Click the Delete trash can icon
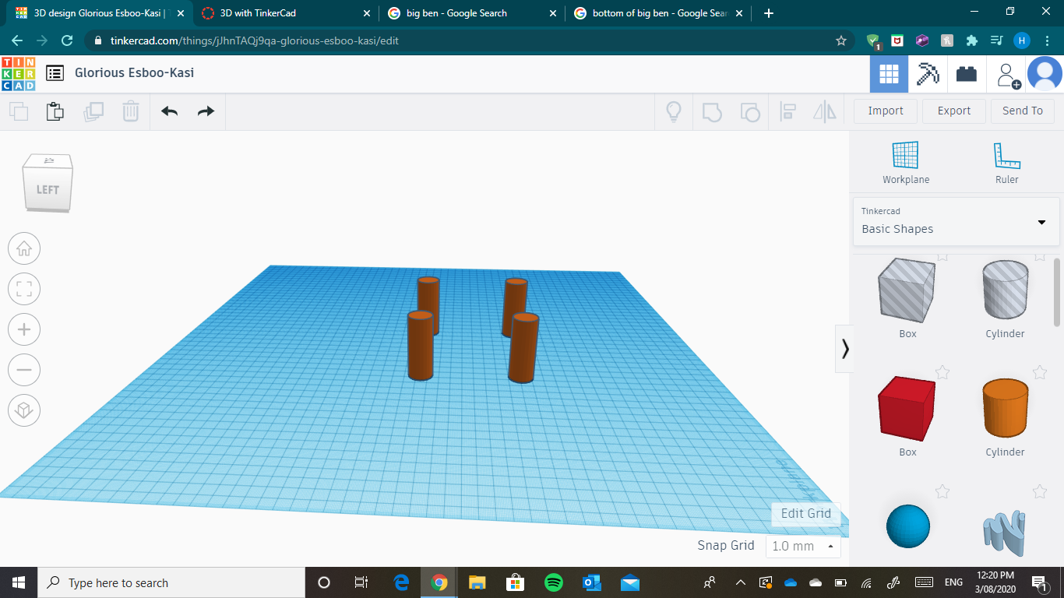1064x598 pixels. [131, 111]
